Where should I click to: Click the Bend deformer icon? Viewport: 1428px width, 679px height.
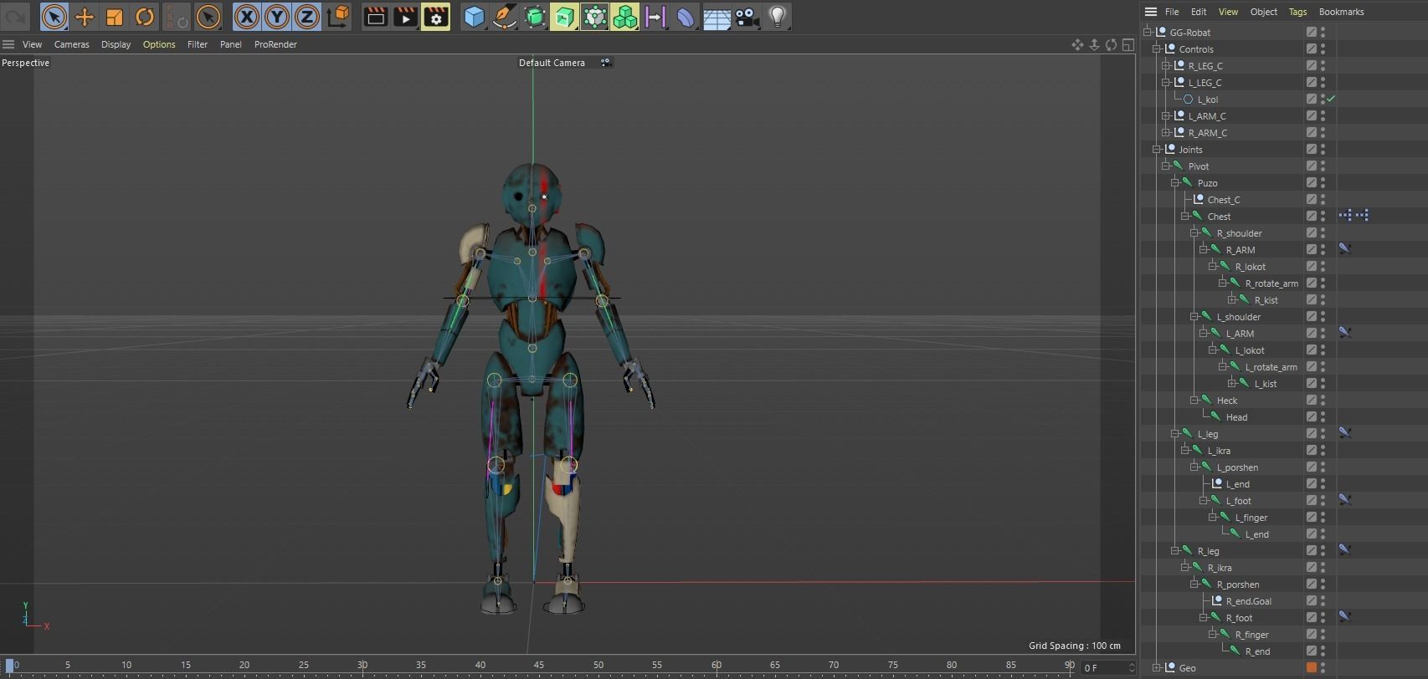point(685,17)
